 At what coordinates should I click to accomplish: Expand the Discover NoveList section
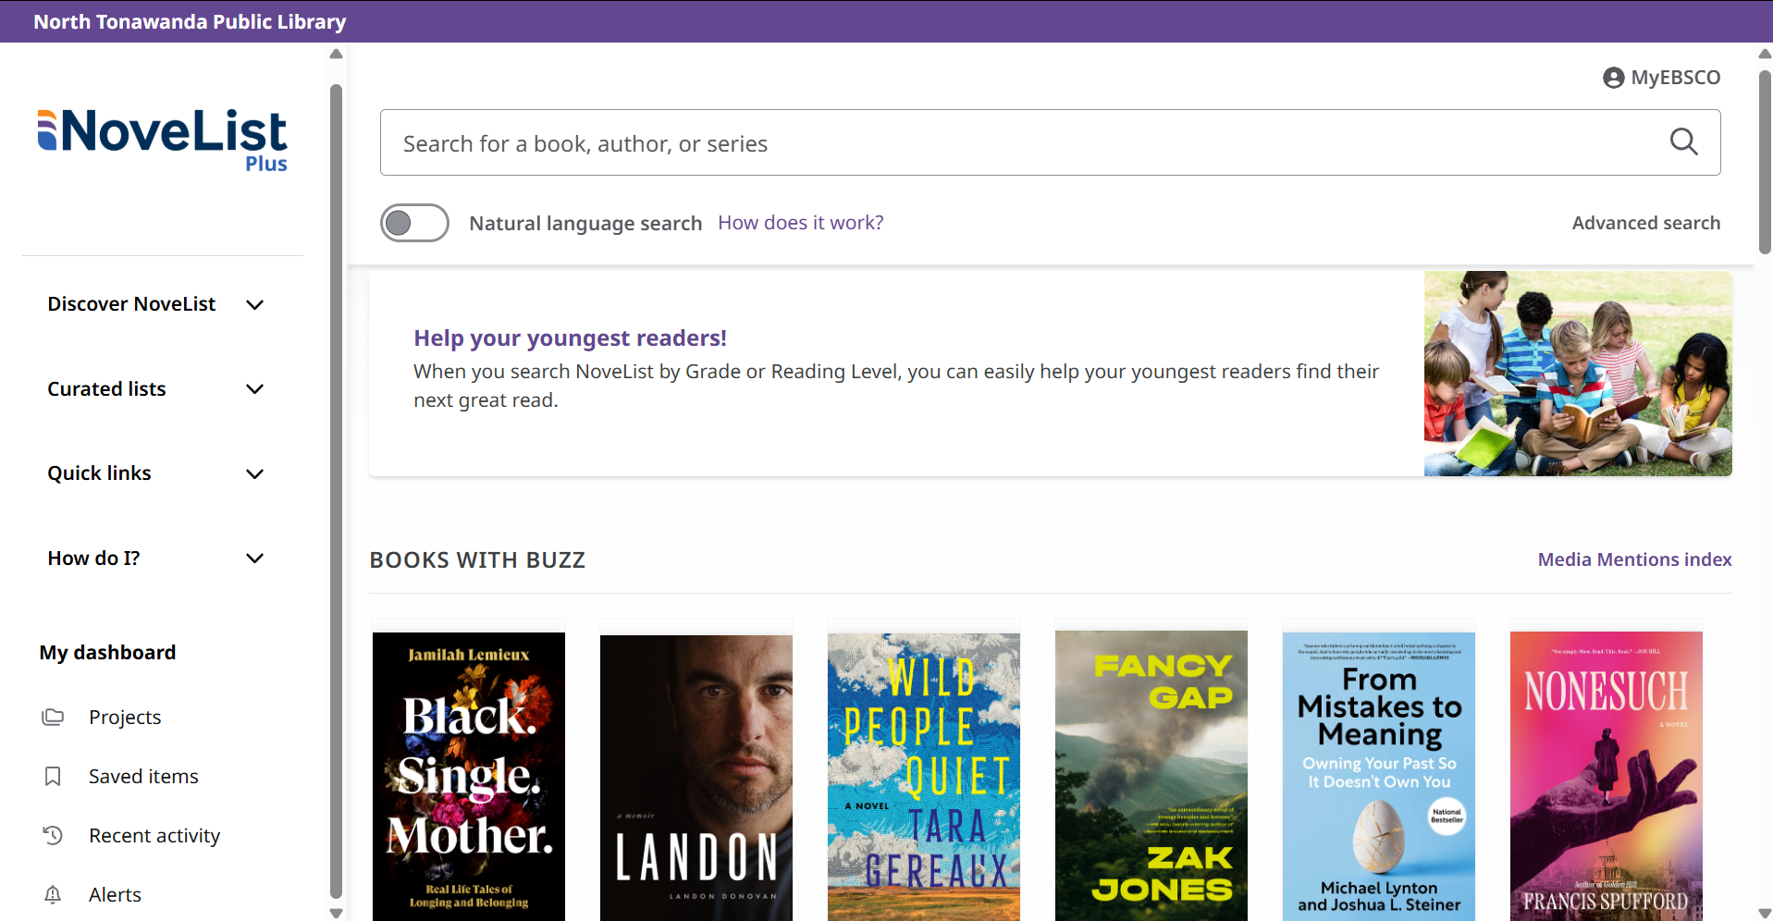[155, 304]
